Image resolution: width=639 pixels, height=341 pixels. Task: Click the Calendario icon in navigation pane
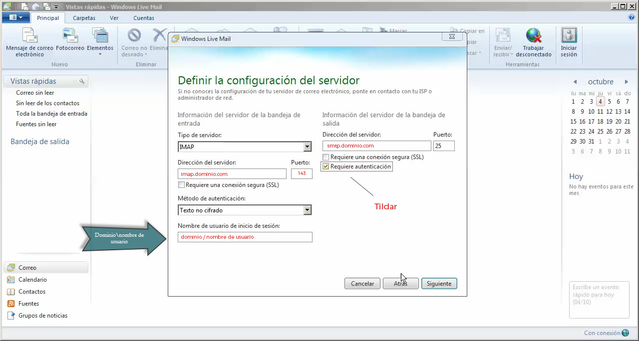click(x=10, y=280)
